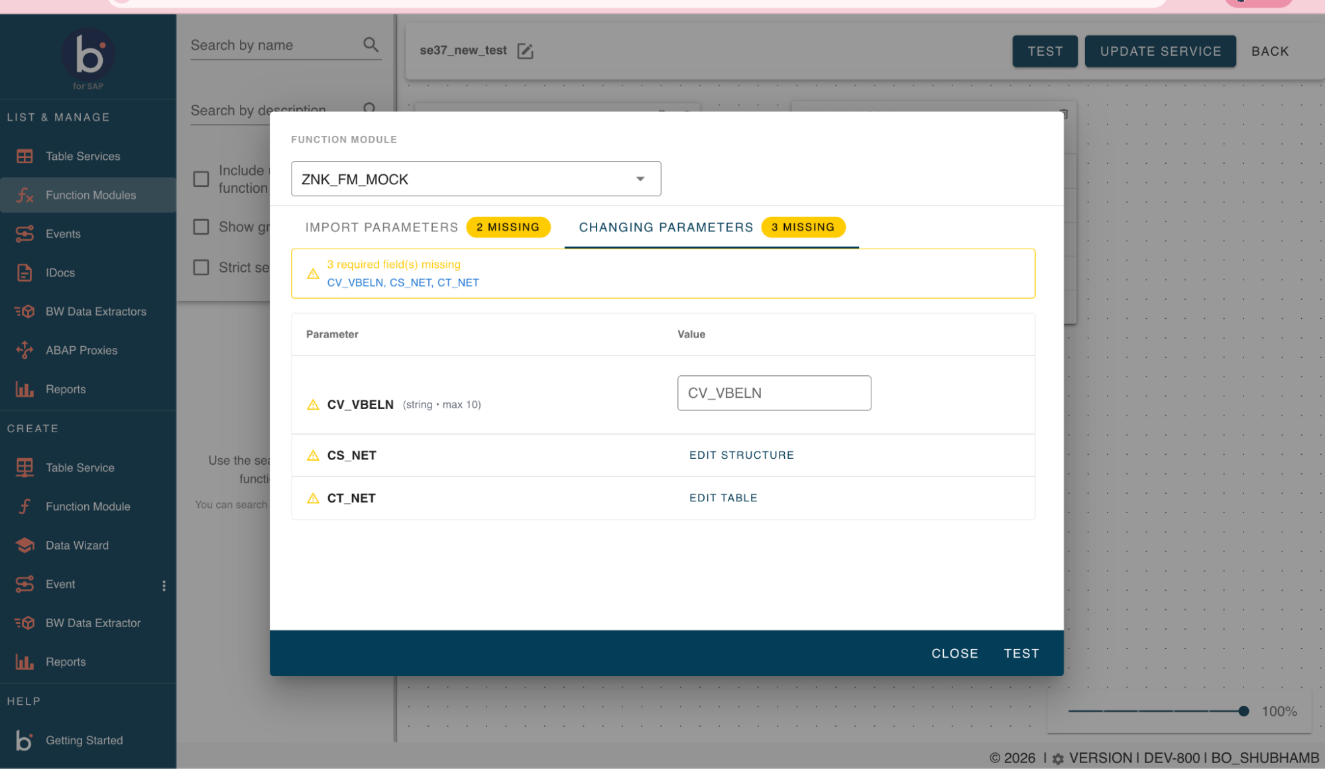
Task: Create a new Function Module
Action: (x=87, y=506)
